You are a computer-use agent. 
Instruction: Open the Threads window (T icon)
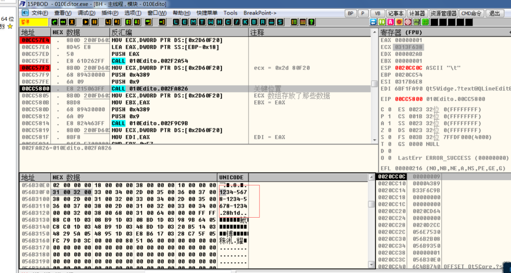point(202,22)
